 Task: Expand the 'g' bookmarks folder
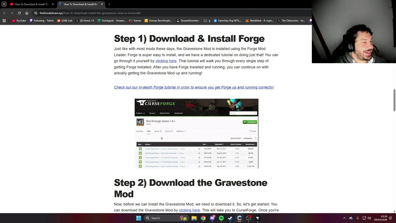point(207,20)
